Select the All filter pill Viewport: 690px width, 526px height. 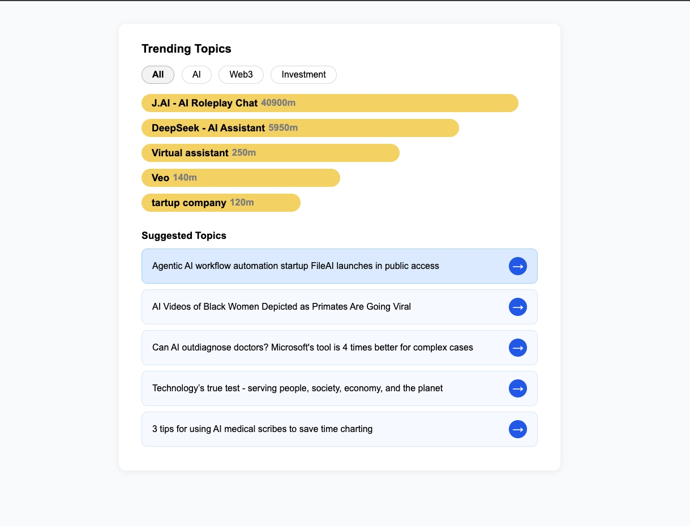tap(158, 75)
